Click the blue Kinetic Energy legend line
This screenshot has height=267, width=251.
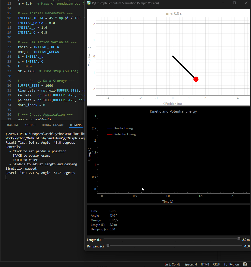point(110,128)
